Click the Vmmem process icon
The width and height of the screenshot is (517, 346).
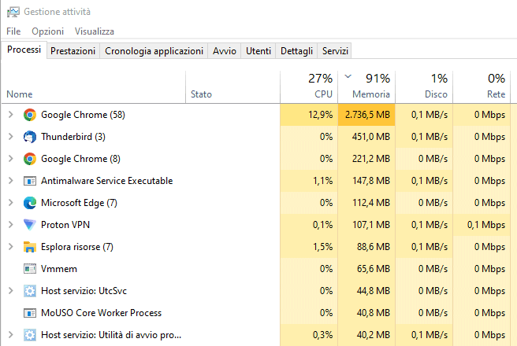point(30,269)
